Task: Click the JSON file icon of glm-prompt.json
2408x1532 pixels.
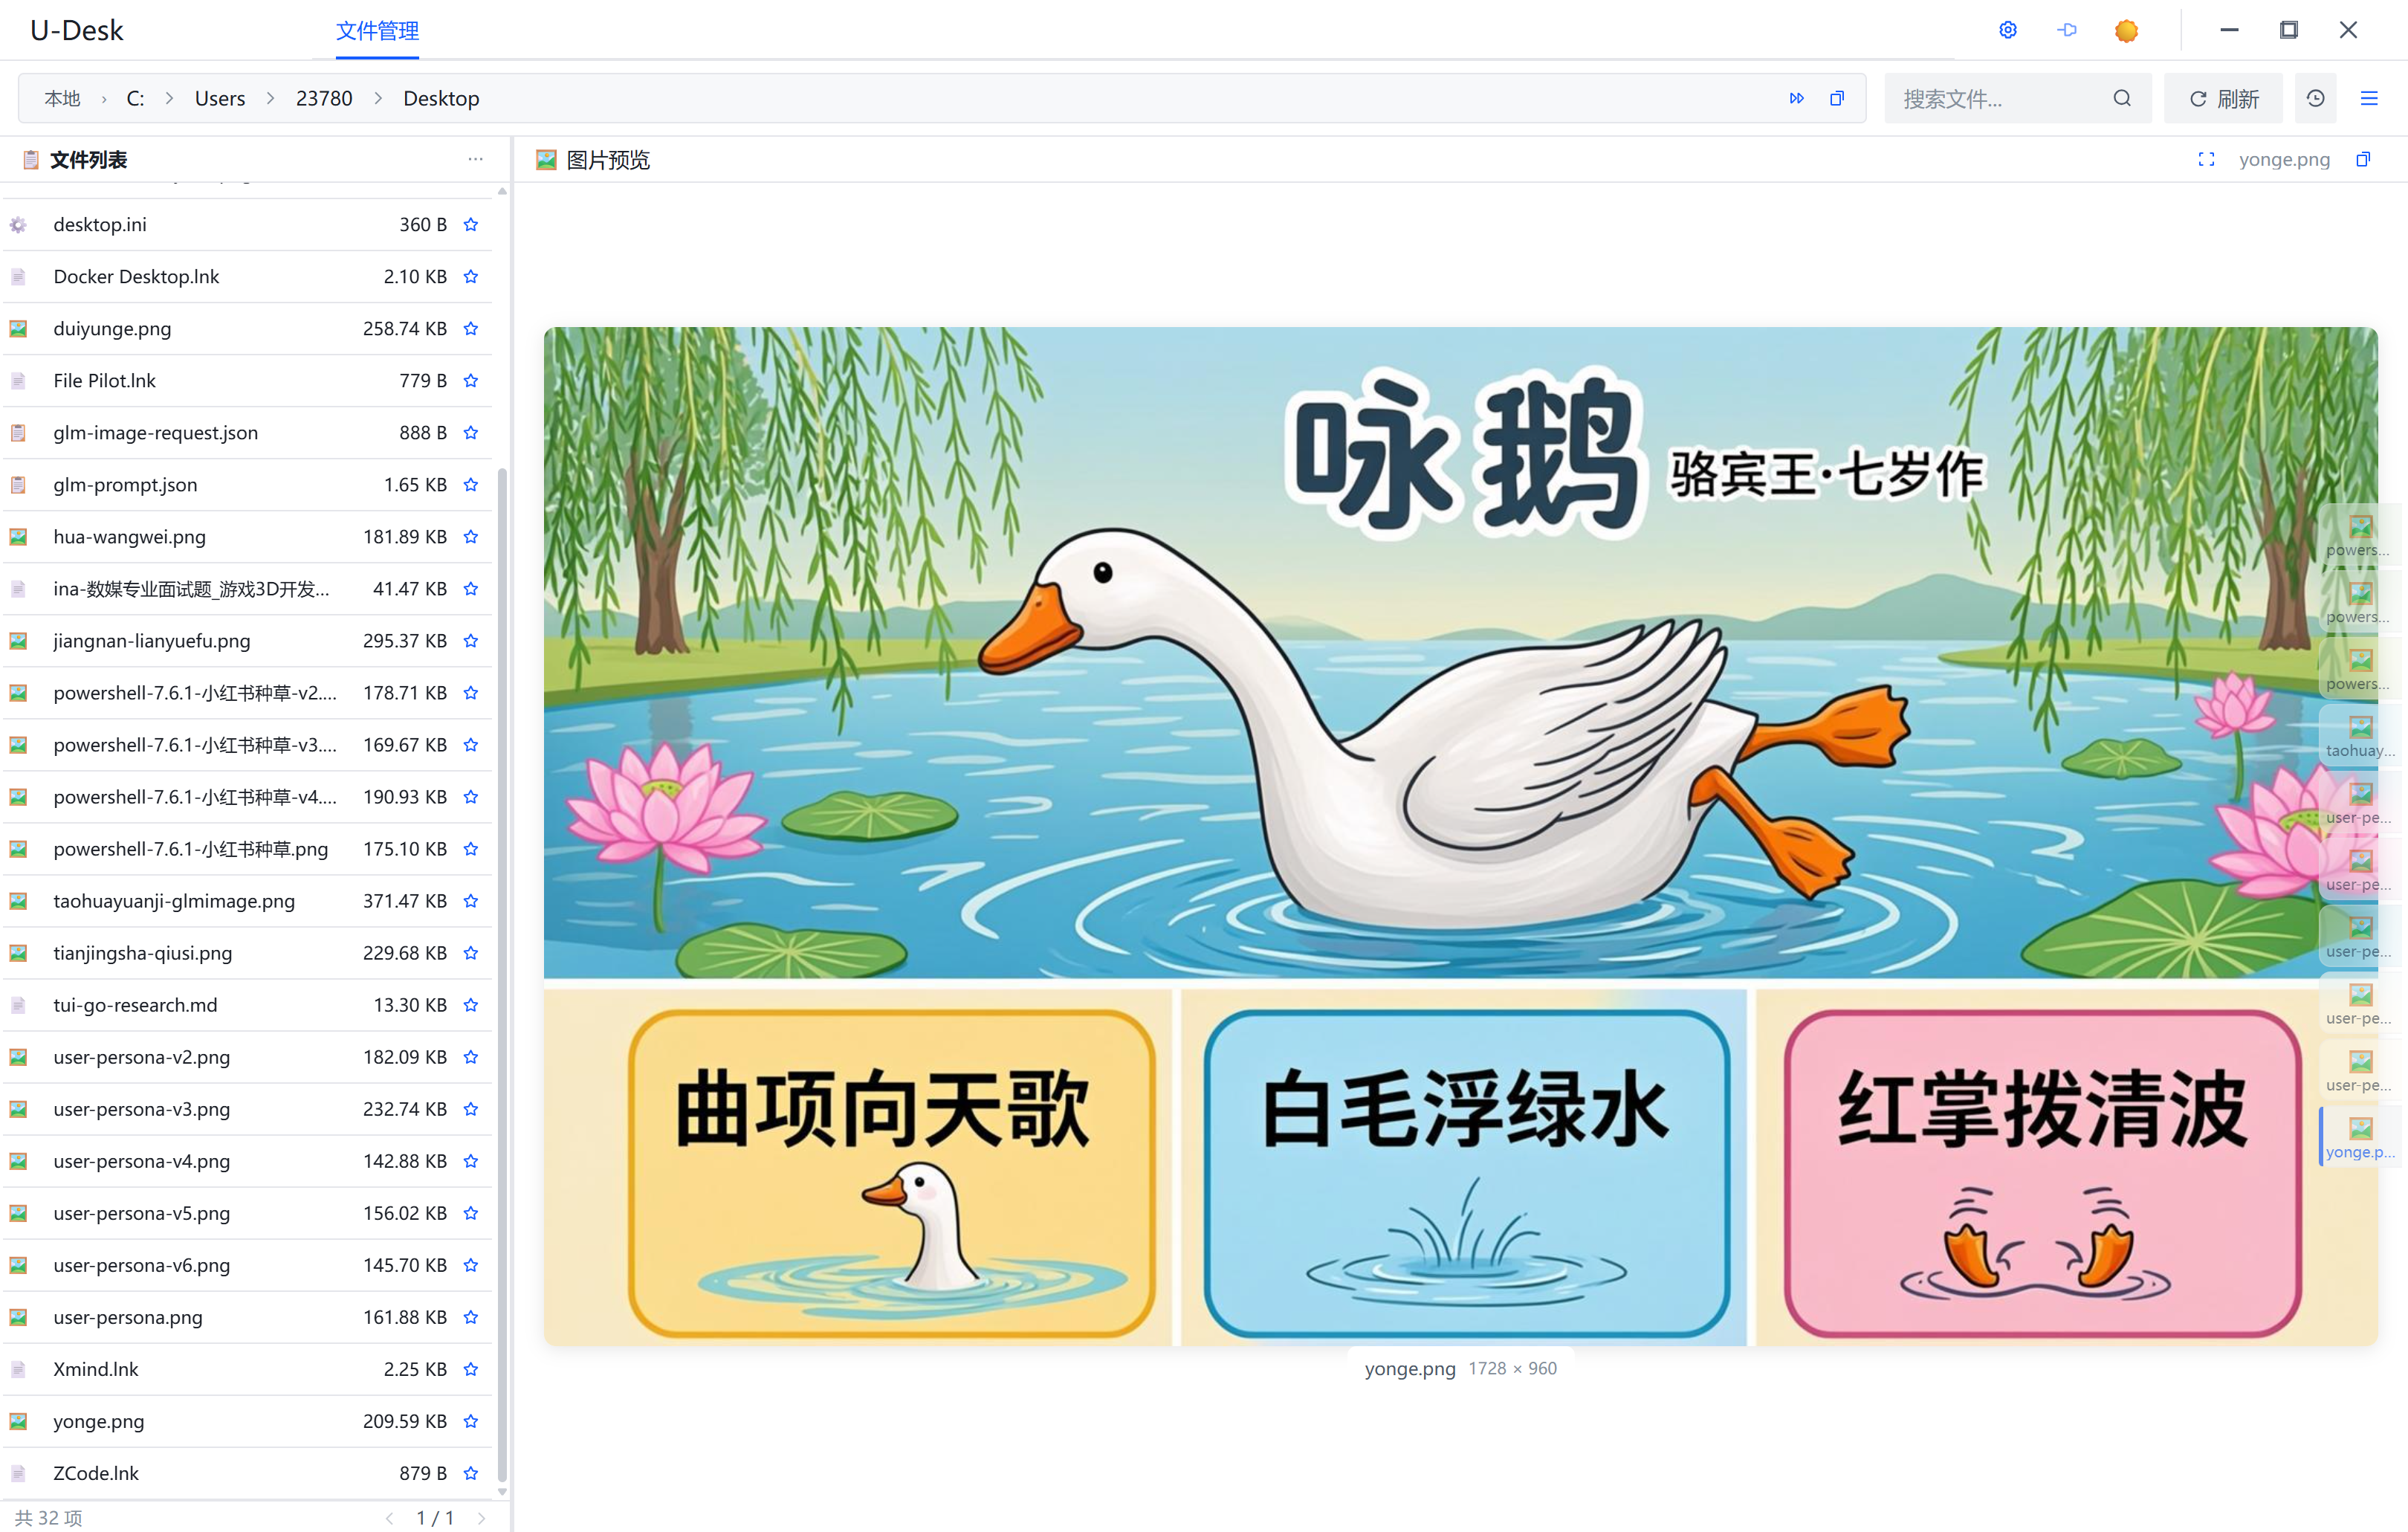Action: coord(18,484)
